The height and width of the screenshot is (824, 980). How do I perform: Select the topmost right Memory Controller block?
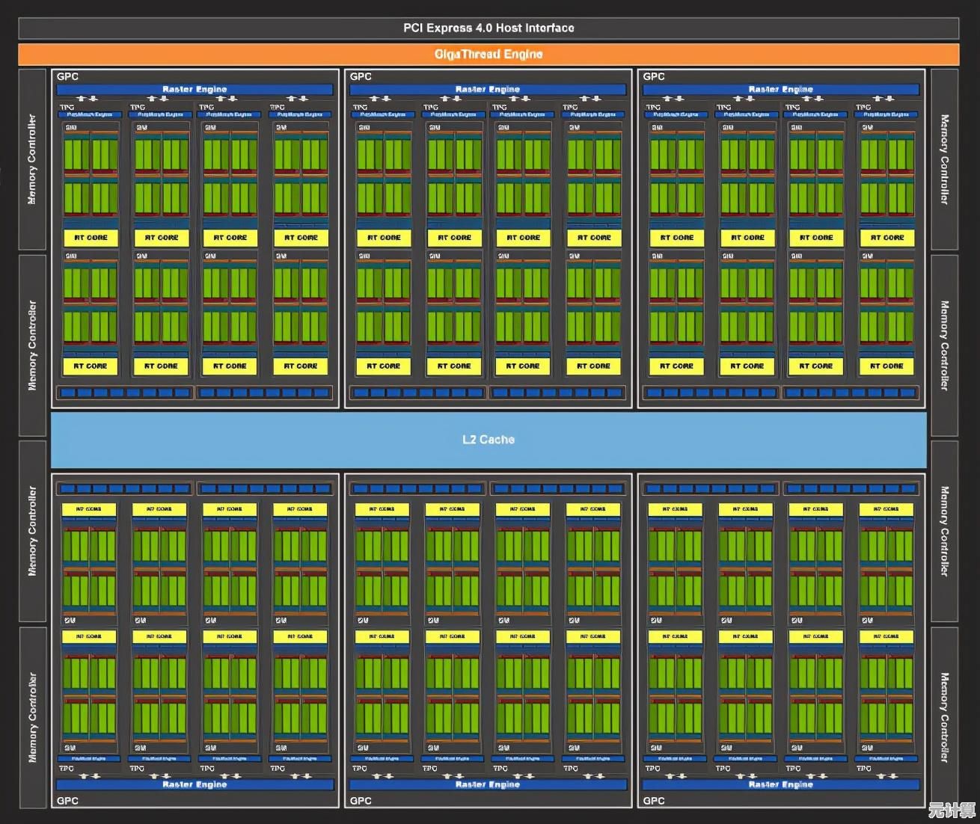point(944,159)
